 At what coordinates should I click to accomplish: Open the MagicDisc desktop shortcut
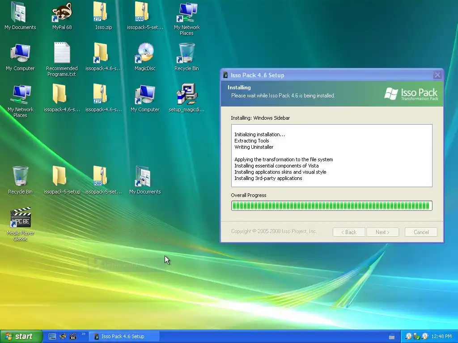145,57
